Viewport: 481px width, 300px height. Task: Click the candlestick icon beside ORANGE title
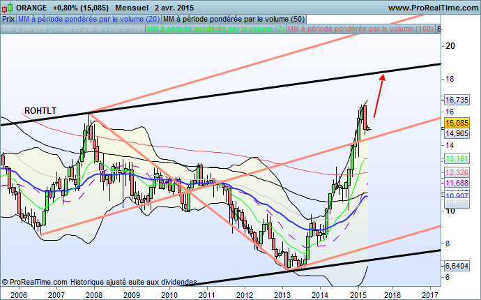coord(8,8)
